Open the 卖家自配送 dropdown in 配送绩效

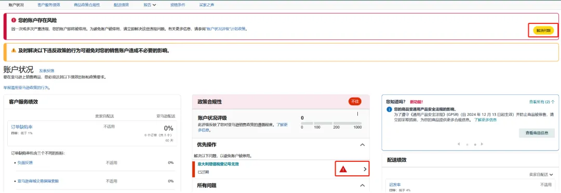(x=541, y=174)
